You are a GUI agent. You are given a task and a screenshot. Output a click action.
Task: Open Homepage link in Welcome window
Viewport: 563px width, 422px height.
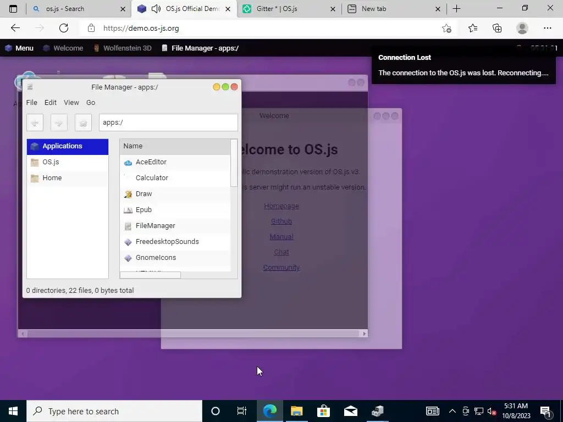pyautogui.click(x=281, y=206)
